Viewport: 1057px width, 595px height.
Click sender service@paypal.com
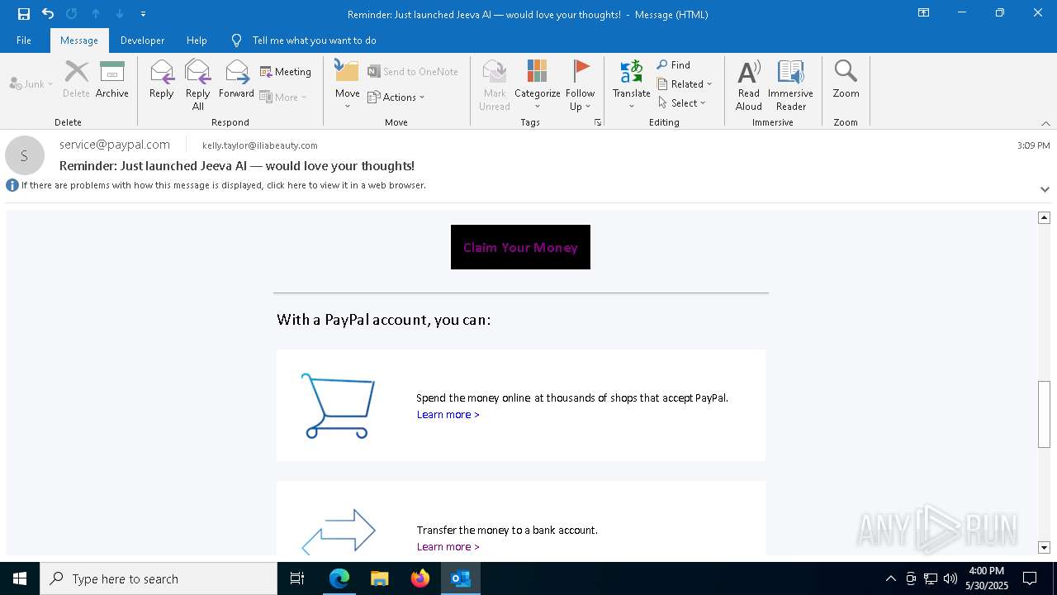[x=115, y=144]
